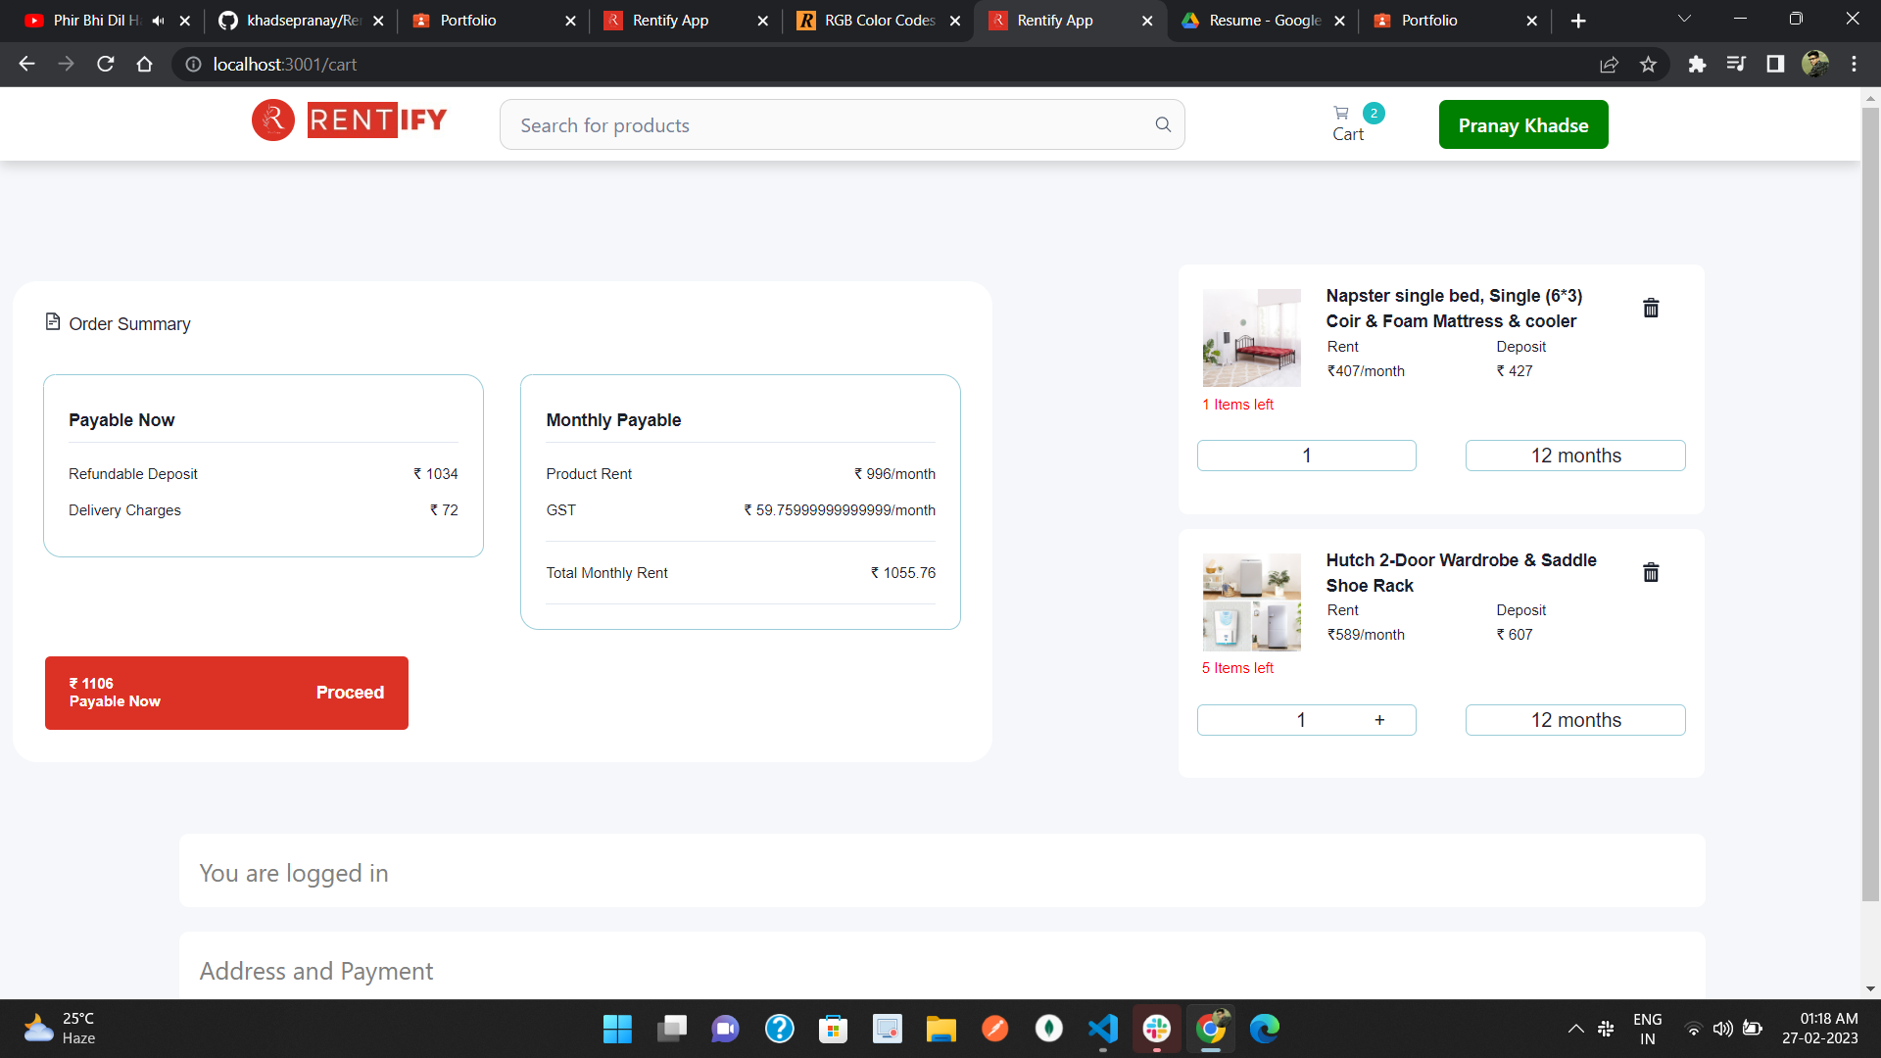Click the Pranay Khadse account button
Screen dimensions: 1881x1058
click(x=1522, y=125)
